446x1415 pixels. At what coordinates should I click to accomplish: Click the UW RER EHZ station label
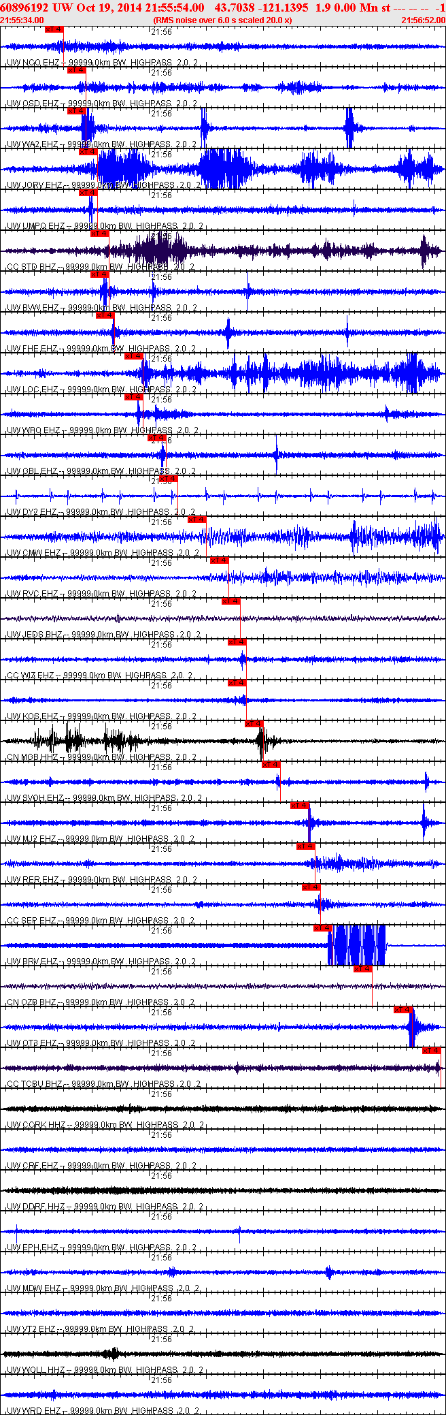coord(33,880)
